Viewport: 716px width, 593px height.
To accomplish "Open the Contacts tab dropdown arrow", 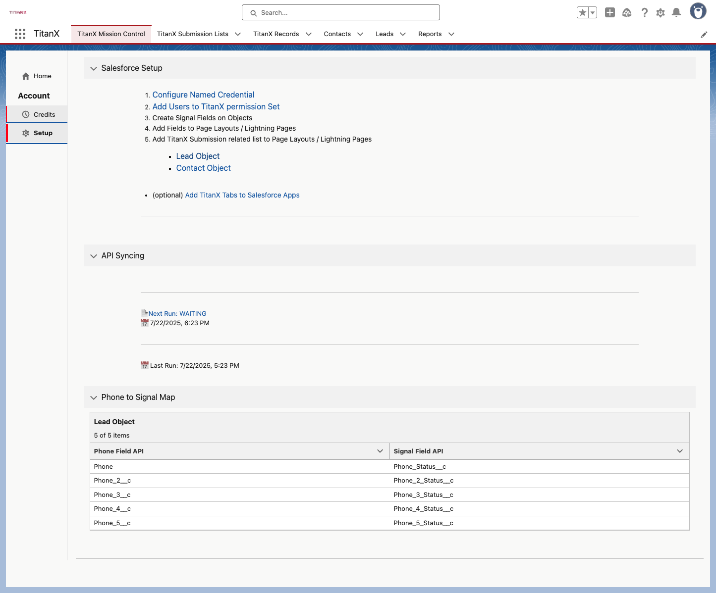I will click(360, 34).
